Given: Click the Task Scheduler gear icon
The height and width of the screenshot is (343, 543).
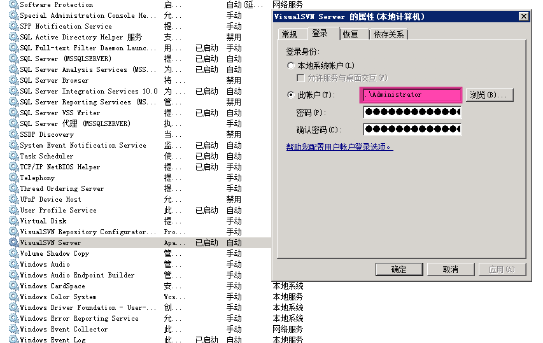Looking at the screenshot, I should 14,156.
